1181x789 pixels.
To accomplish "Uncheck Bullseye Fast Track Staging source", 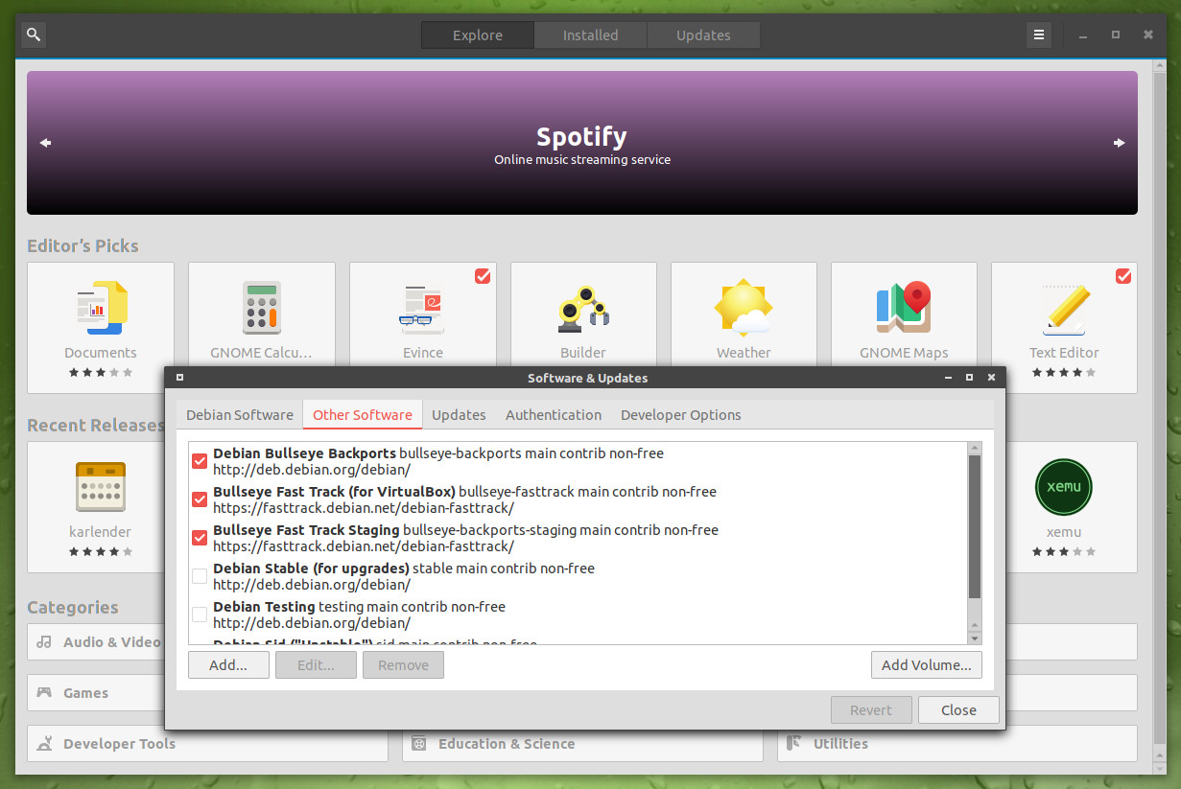I will 200,538.
